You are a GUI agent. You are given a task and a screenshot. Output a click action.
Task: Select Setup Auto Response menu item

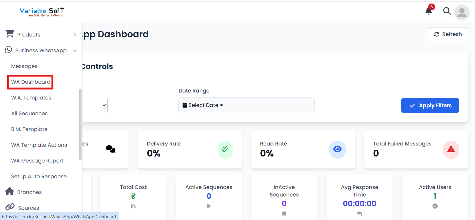pos(39,176)
